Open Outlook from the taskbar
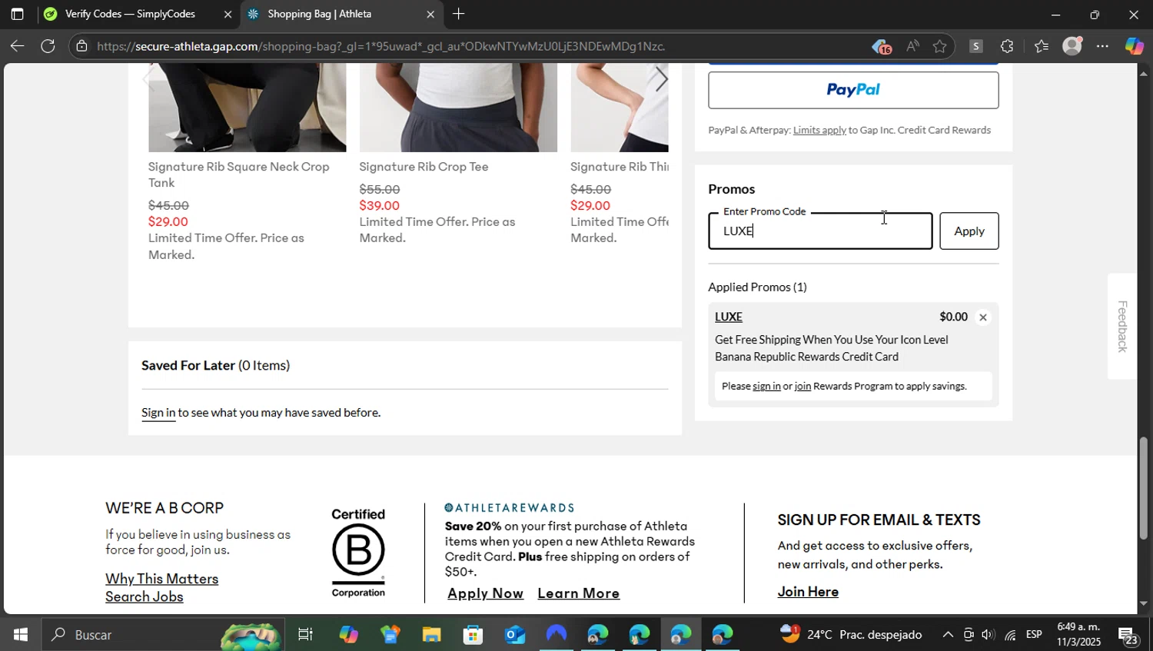1153x651 pixels. click(514, 635)
